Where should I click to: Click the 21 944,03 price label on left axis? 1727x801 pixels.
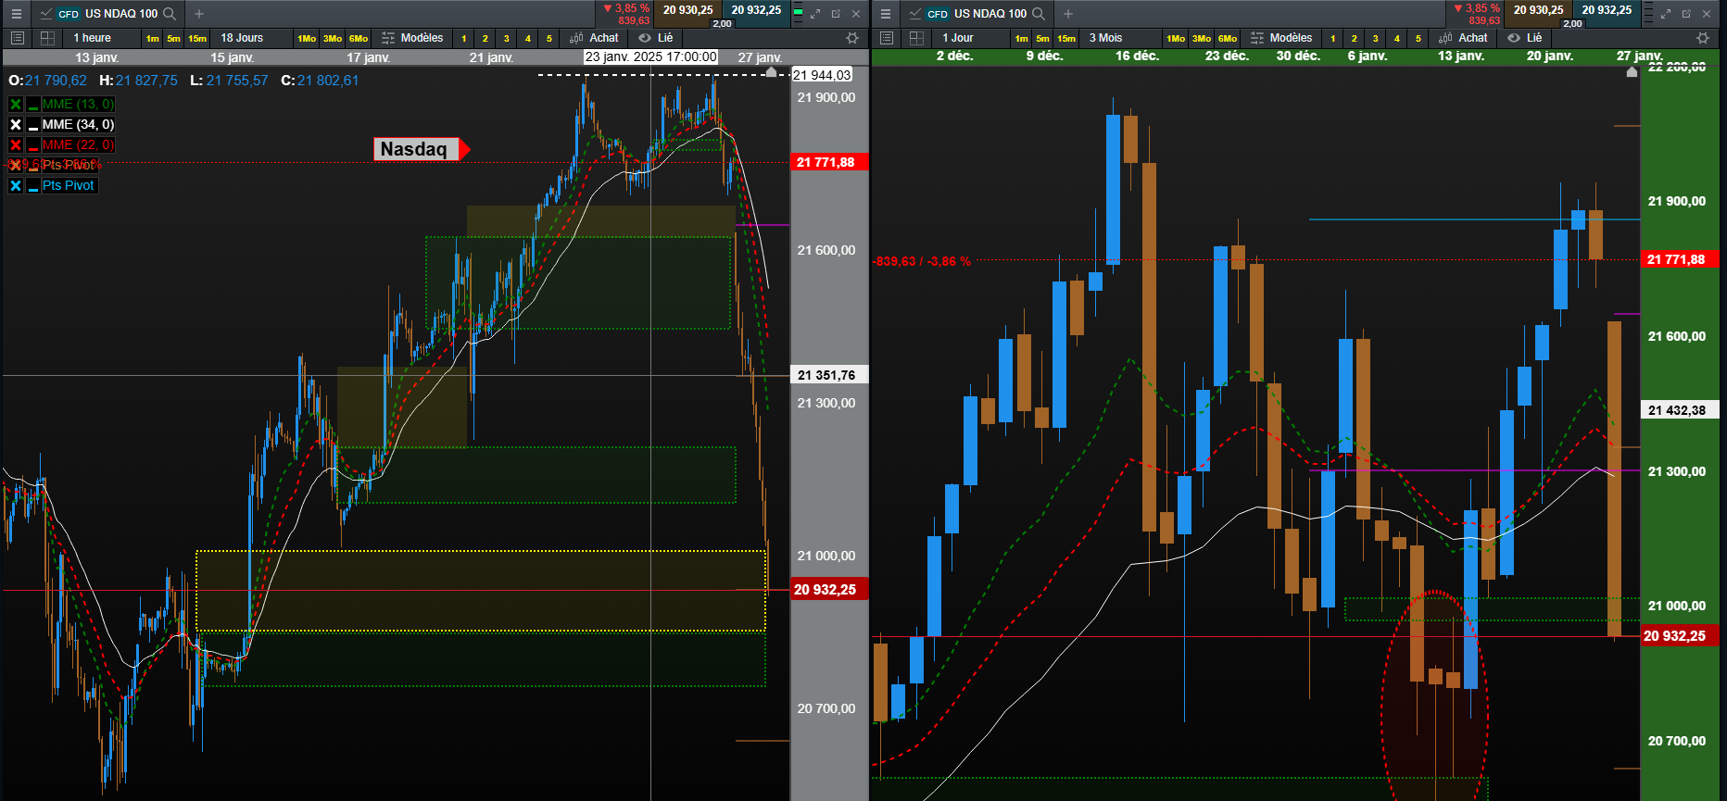(x=822, y=75)
